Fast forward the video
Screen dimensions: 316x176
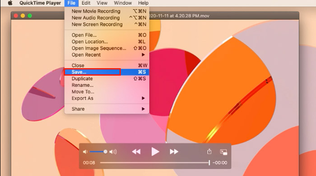tap(174, 152)
